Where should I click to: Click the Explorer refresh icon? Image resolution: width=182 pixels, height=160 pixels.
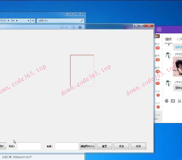click(33, 21)
